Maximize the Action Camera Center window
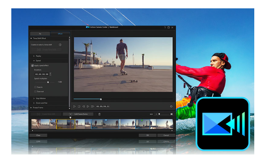The image size is (266, 162). [169, 28]
